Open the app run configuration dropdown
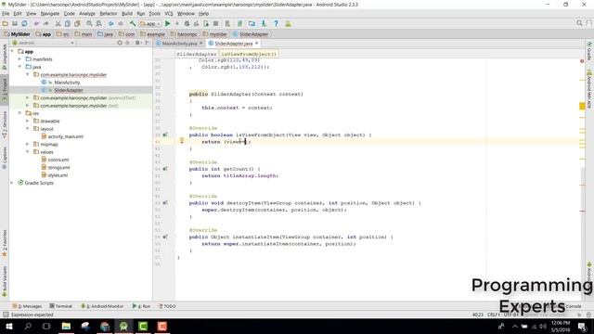 tap(150, 23)
